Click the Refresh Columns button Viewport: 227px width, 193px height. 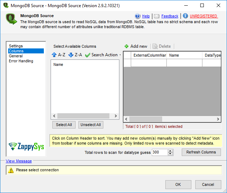click(x=201, y=152)
